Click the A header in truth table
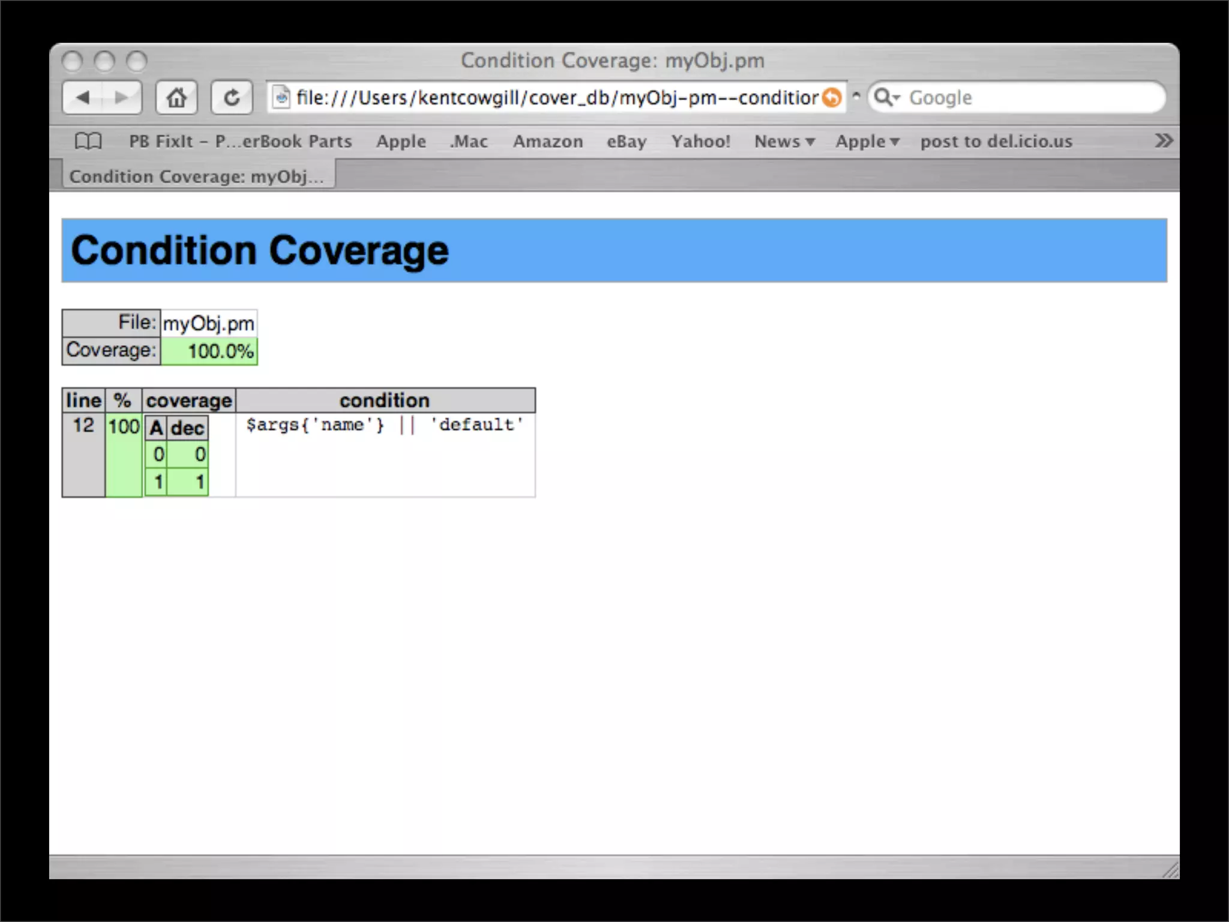1229x922 pixels. (156, 428)
